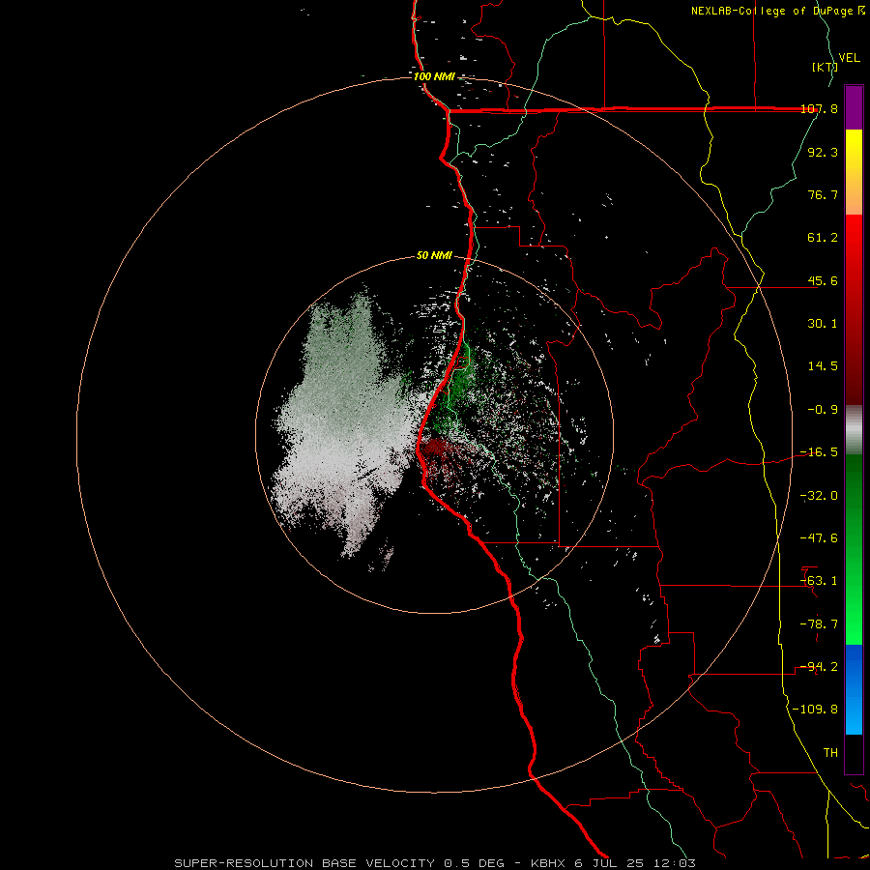Click the 30.1 legend value
The image size is (870, 870).
823,324
